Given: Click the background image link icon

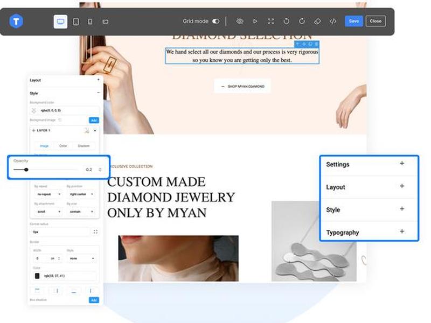Looking at the screenshot, I should pos(60,120).
